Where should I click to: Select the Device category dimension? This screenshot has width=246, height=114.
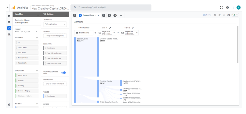[27, 91]
